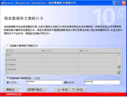
Task: Click the 输入口令 password field
Action: click(44, 82)
